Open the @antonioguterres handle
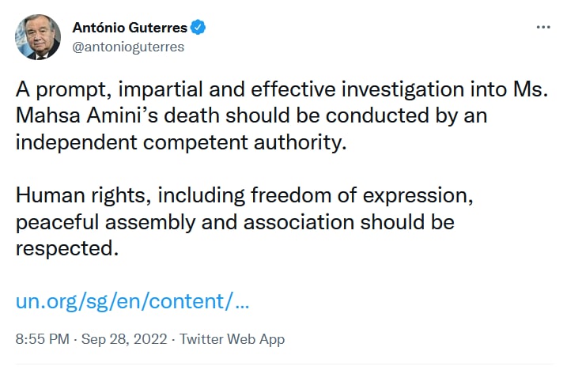Image resolution: width=567 pixels, height=370 pixels. (128, 47)
